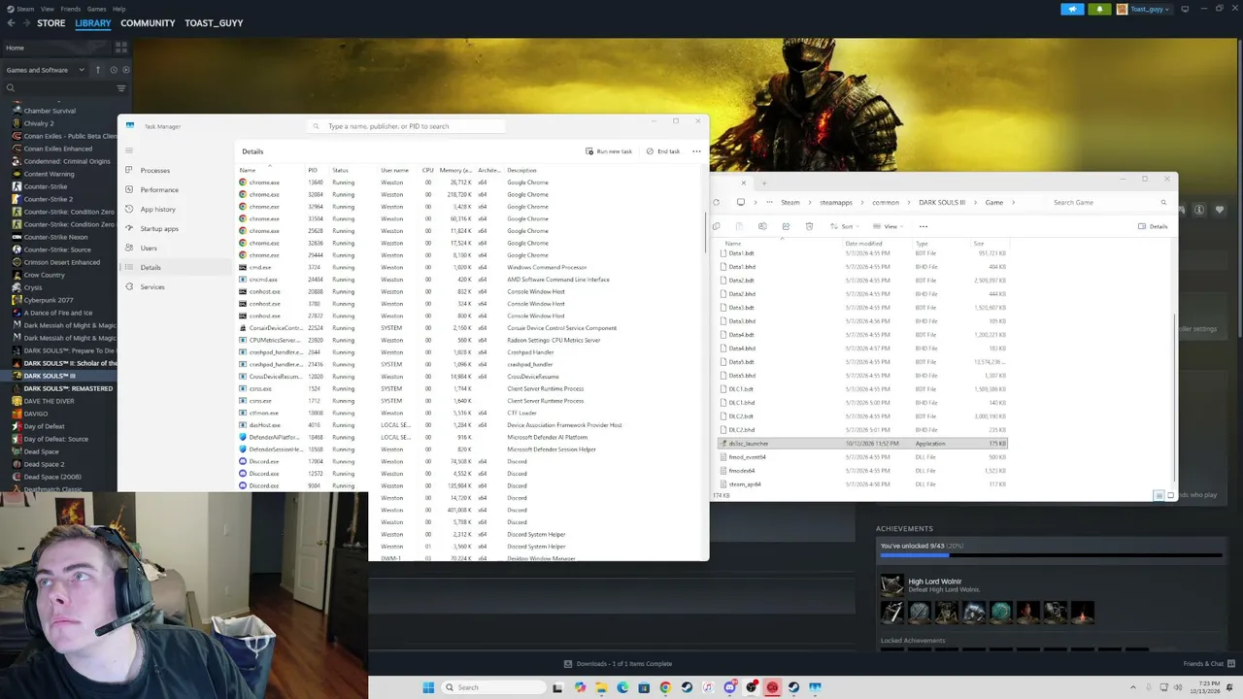The image size is (1243, 699).
Task: Focus Steam library search field
Action: coord(58,88)
